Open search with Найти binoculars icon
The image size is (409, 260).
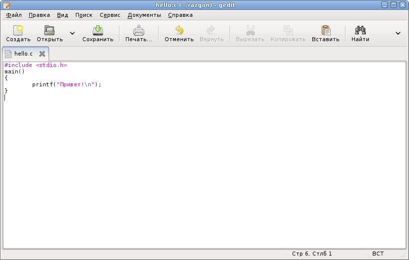tap(360, 30)
